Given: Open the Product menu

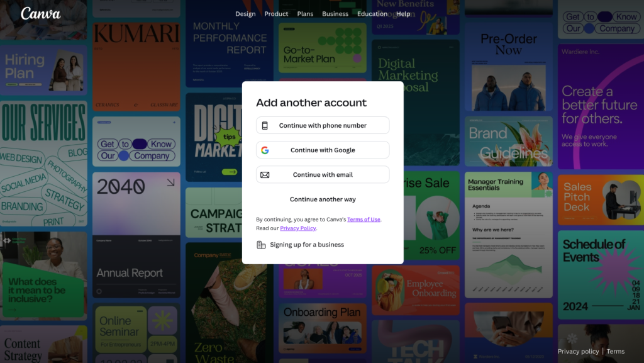Looking at the screenshot, I should coord(276,14).
